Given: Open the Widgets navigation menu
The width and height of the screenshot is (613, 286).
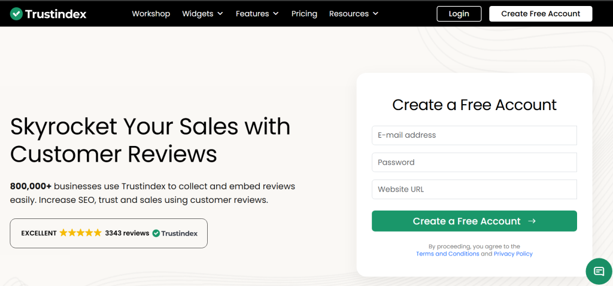Looking at the screenshot, I should 202,14.
